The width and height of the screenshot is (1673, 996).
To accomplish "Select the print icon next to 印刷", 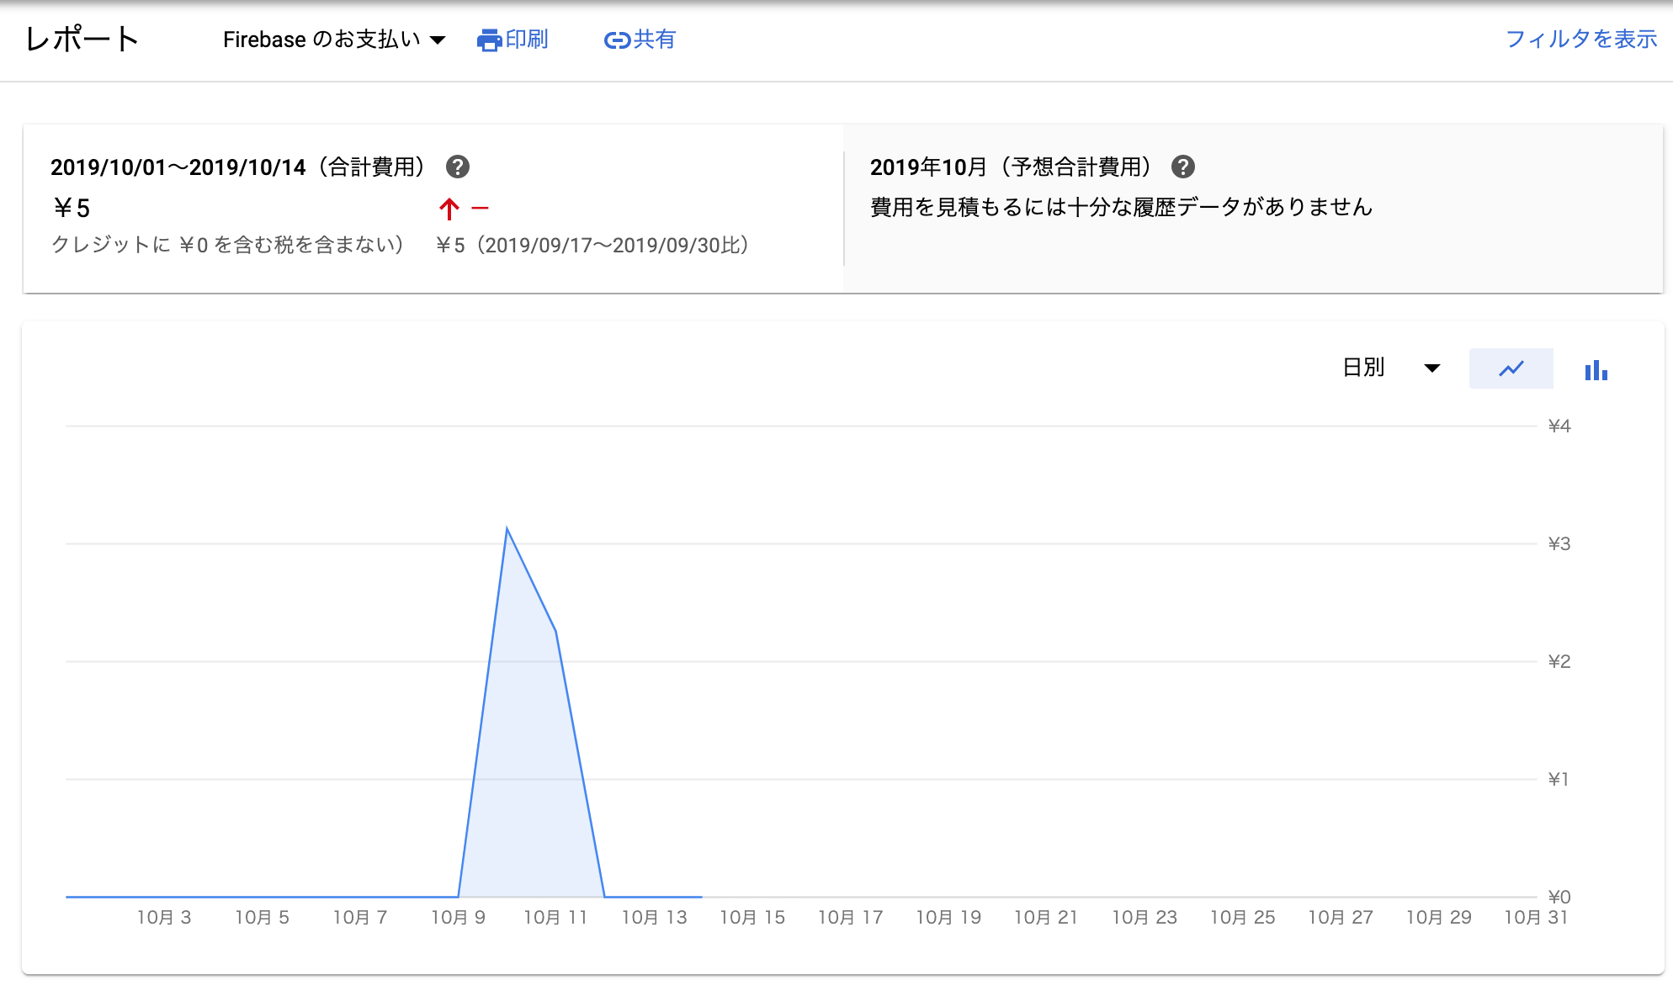I will coord(489,39).
